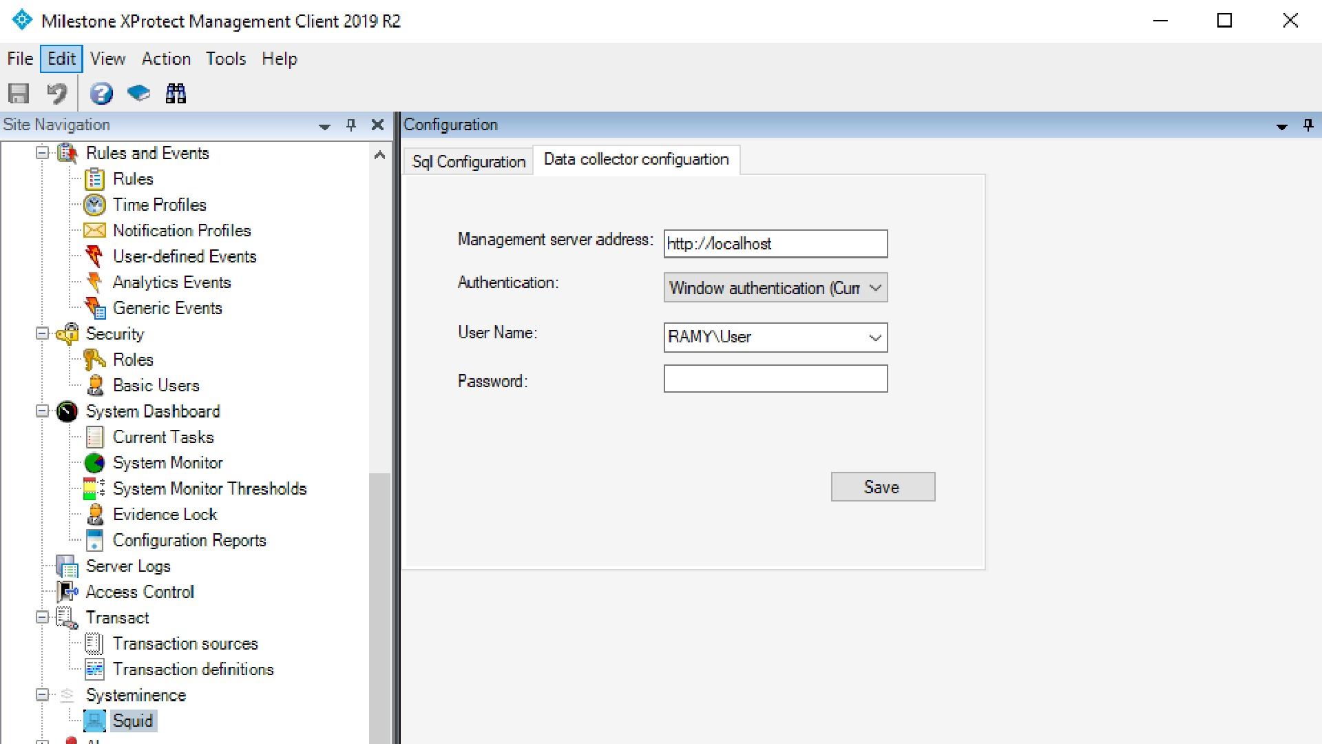Click the Undo toolbar icon
This screenshot has width=1322, height=744.
(56, 94)
